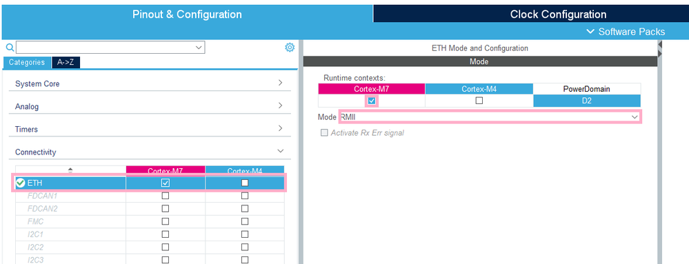Expand the Analog category
This screenshot has height=264, width=689.
pos(150,106)
